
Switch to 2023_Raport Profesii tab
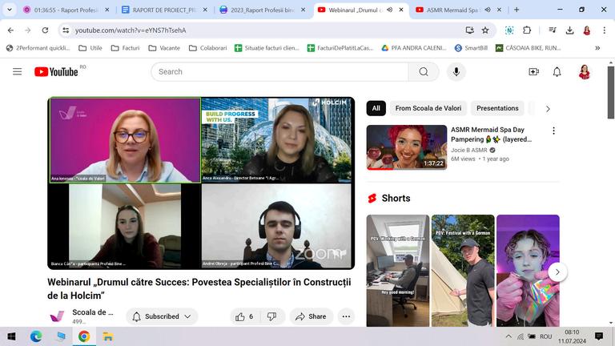pos(262,10)
